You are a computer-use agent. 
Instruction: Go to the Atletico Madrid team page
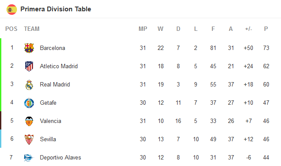(x=59, y=66)
